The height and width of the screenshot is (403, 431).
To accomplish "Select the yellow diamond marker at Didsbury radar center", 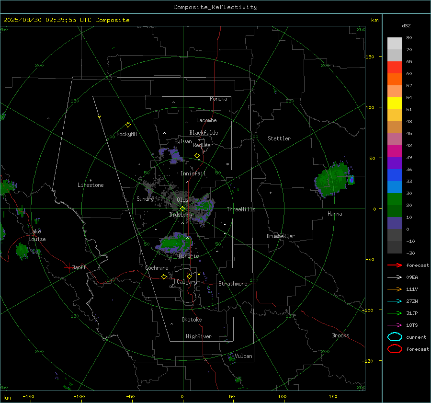I will [182, 209].
